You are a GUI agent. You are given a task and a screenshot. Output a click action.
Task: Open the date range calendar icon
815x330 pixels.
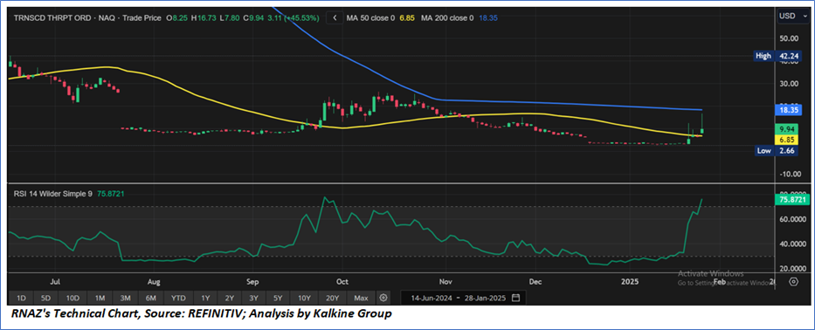coord(515,298)
